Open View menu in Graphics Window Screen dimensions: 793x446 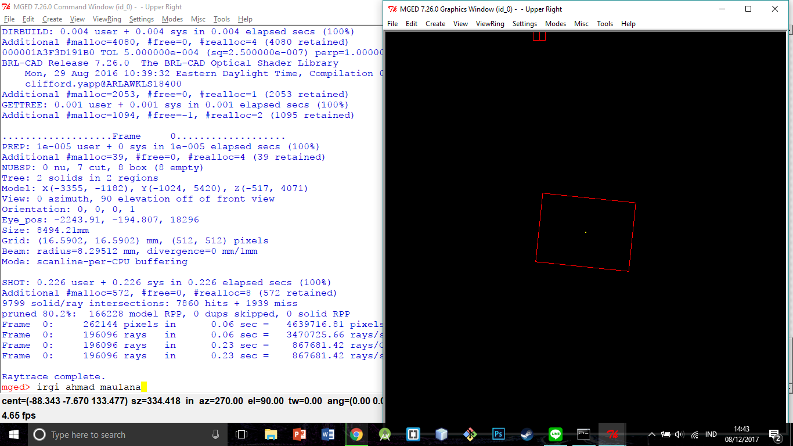click(x=460, y=24)
